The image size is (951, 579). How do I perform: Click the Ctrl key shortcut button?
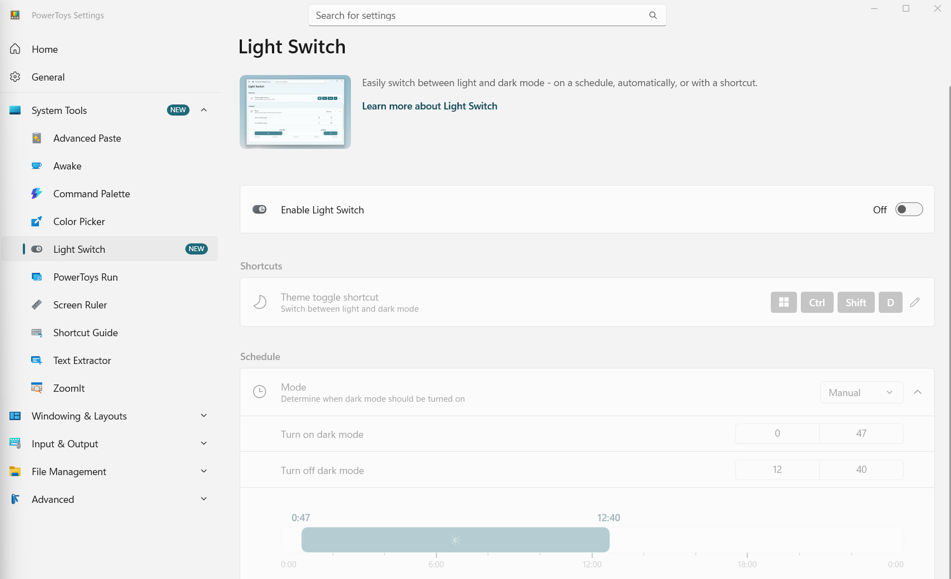817,302
